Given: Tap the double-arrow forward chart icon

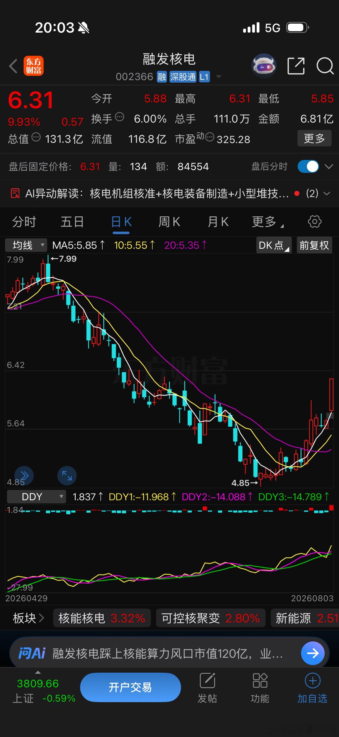Looking at the screenshot, I should (x=24, y=476).
